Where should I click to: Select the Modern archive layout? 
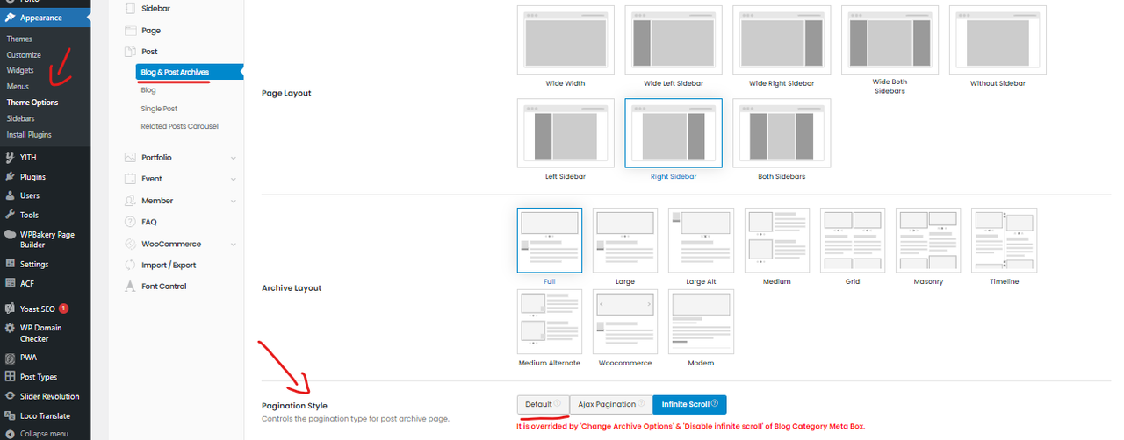pos(701,322)
